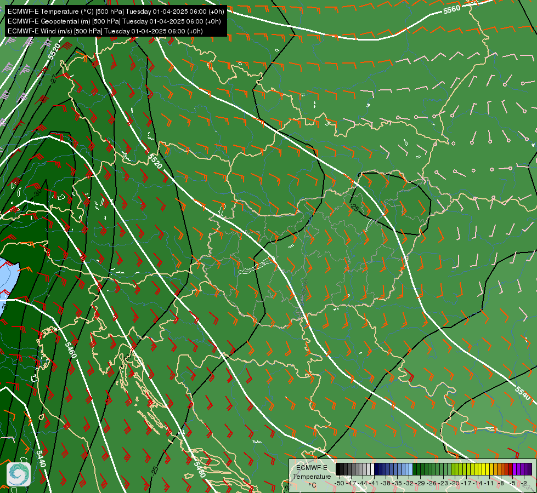Click the -35 value on temperature legend

pyautogui.click(x=397, y=484)
